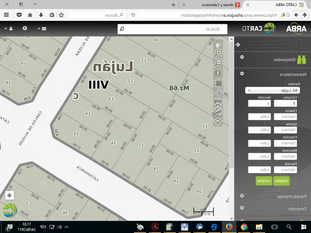Go to previous map extent
Screen dimensions: 311x233
click(x=218, y=120)
